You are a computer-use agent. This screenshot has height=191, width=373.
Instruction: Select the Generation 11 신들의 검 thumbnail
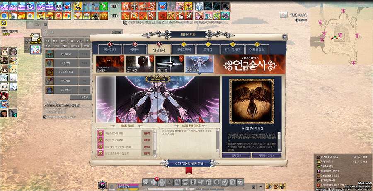click(170, 64)
